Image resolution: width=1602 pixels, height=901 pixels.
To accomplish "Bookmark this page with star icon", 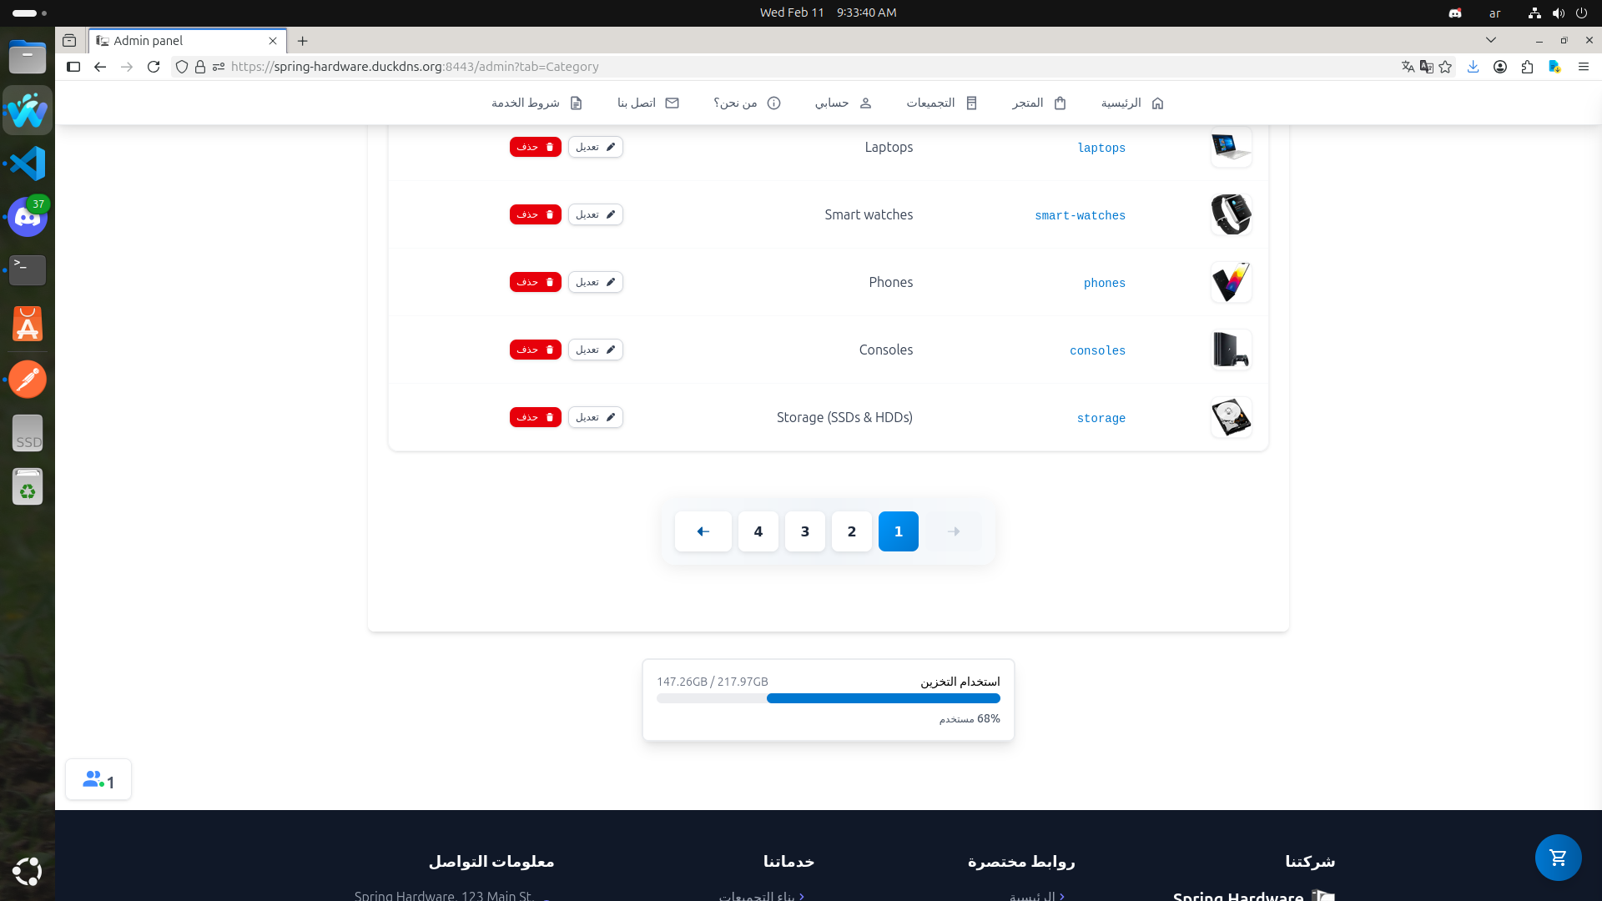I will tap(1446, 67).
